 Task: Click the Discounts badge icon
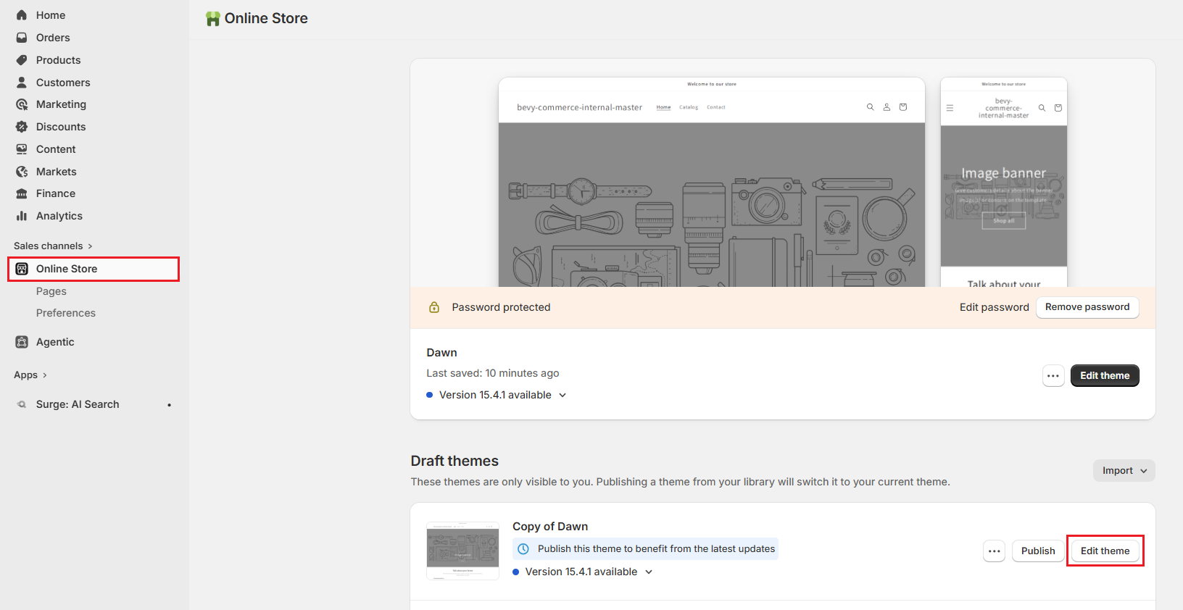22,127
